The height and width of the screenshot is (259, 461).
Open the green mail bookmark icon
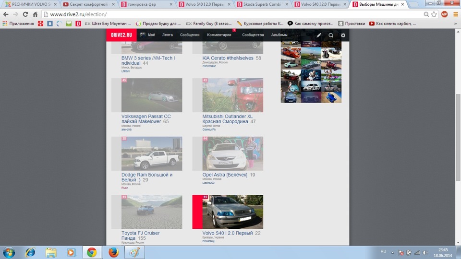coord(69,24)
